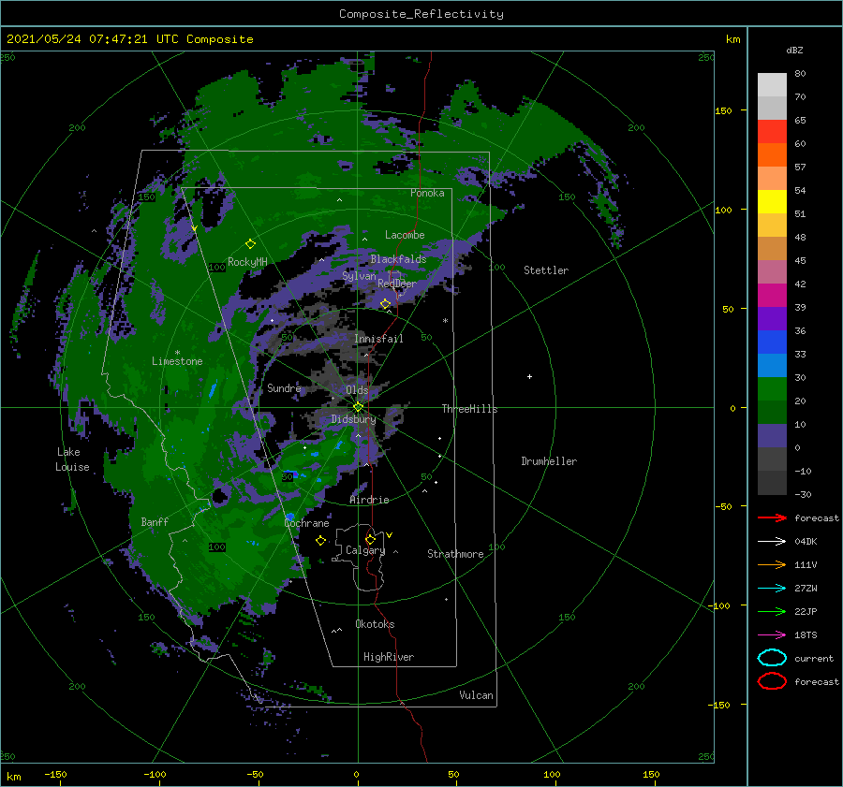Select the red 60-65 dBZ color swatch

[x=772, y=132]
